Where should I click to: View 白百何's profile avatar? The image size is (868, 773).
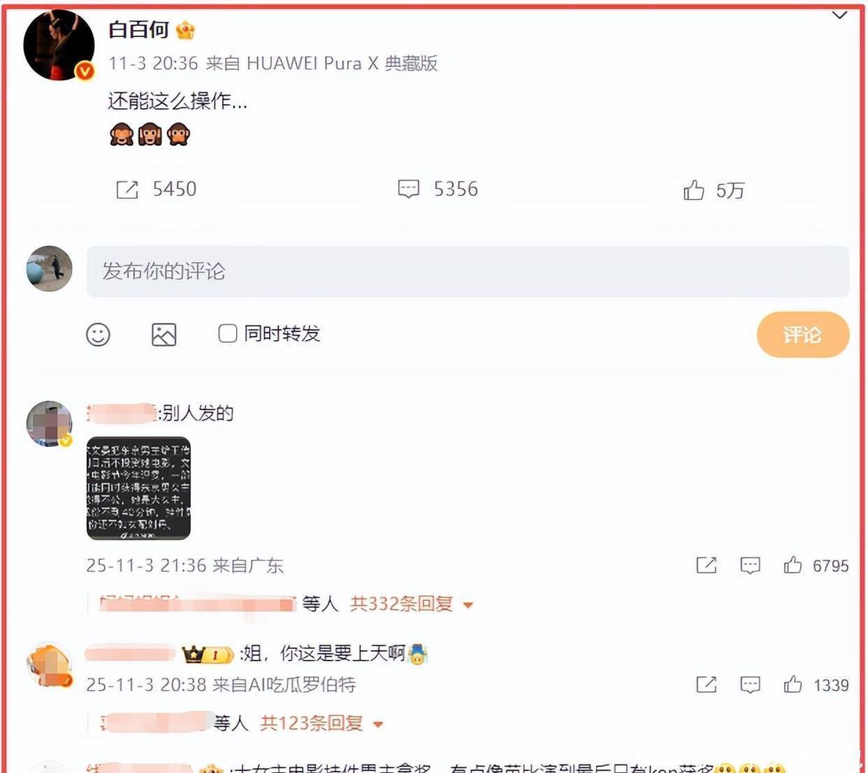pos(59,45)
